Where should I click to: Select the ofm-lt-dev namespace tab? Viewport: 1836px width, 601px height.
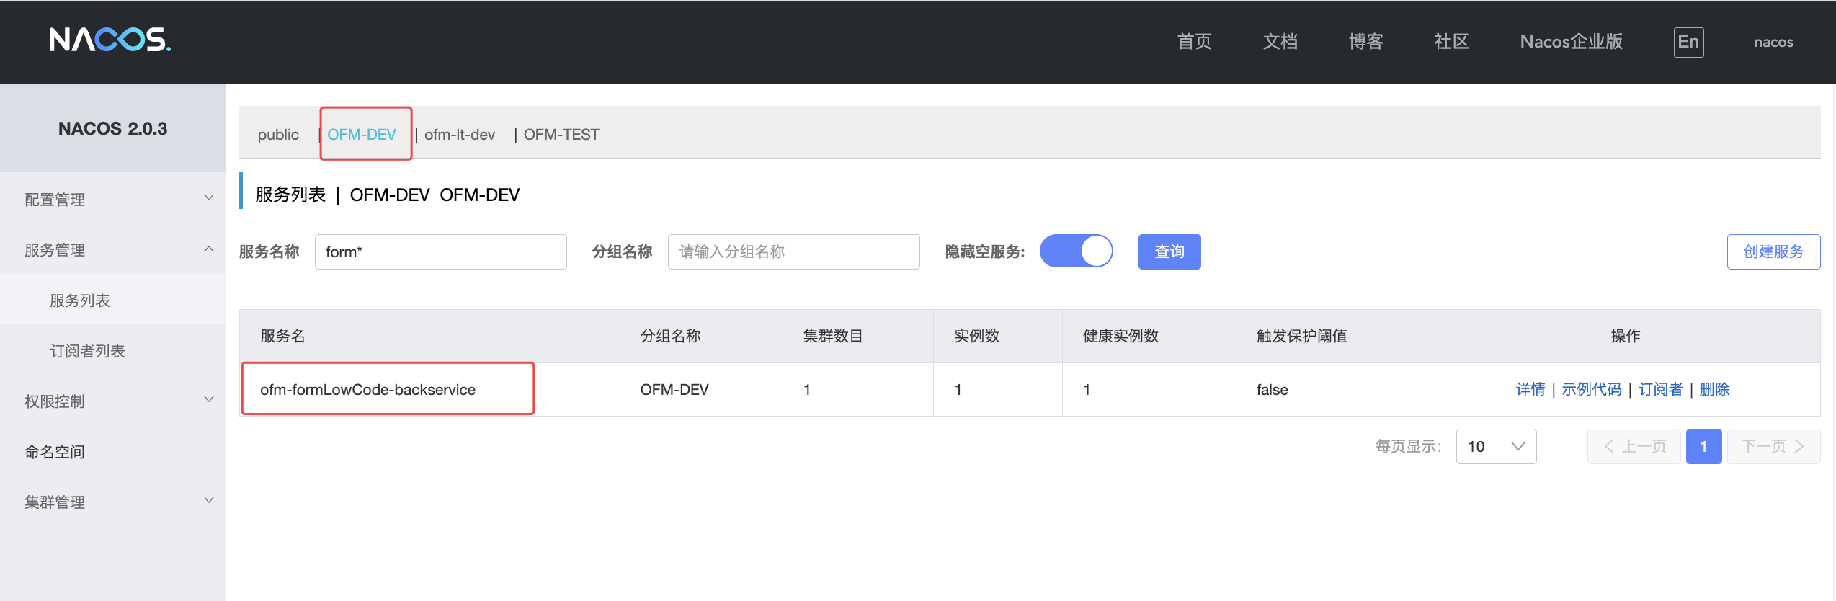[460, 135]
